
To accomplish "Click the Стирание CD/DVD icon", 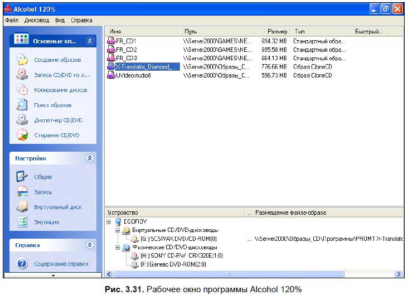I will coord(22,135).
